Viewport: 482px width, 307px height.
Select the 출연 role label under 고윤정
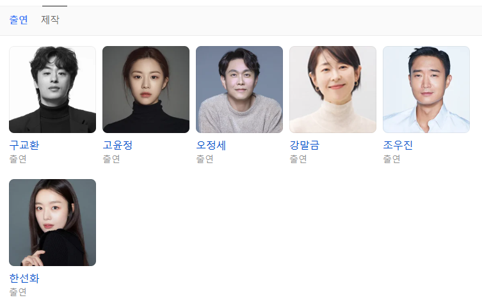coord(111,159)
